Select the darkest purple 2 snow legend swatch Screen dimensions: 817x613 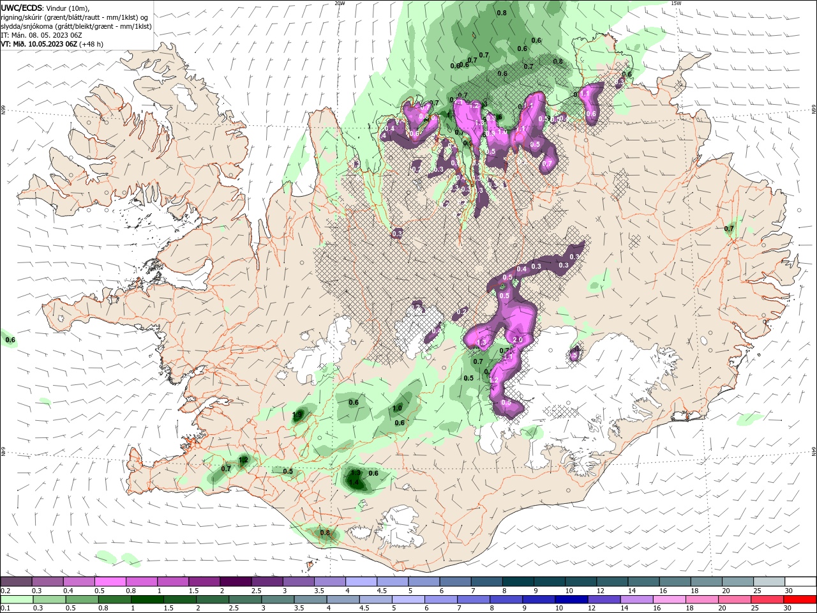click(x=236, y=582)
